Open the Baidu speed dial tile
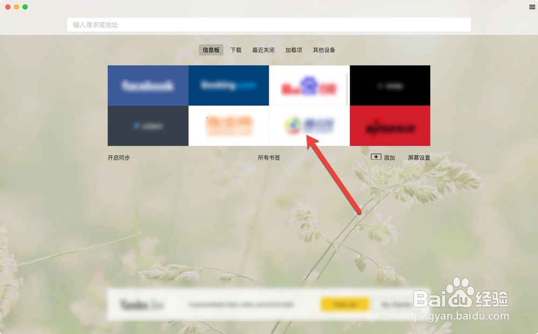 (309, 85)
